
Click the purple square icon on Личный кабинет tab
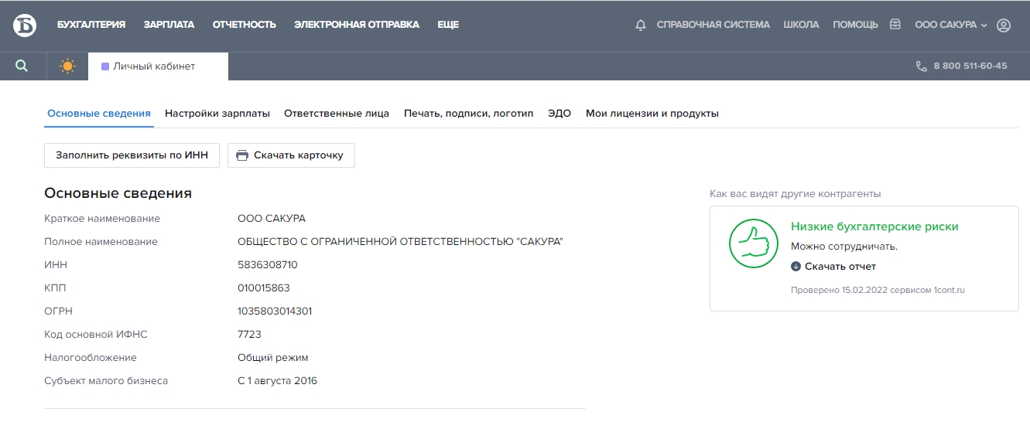[105, 66]
